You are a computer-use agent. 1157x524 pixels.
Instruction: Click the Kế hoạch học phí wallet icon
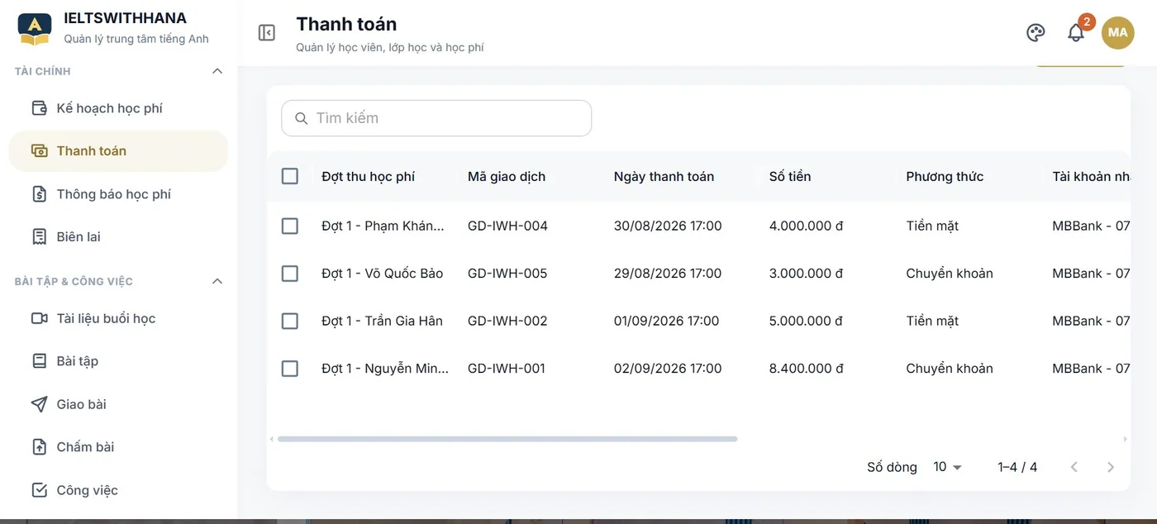(39, 108)
